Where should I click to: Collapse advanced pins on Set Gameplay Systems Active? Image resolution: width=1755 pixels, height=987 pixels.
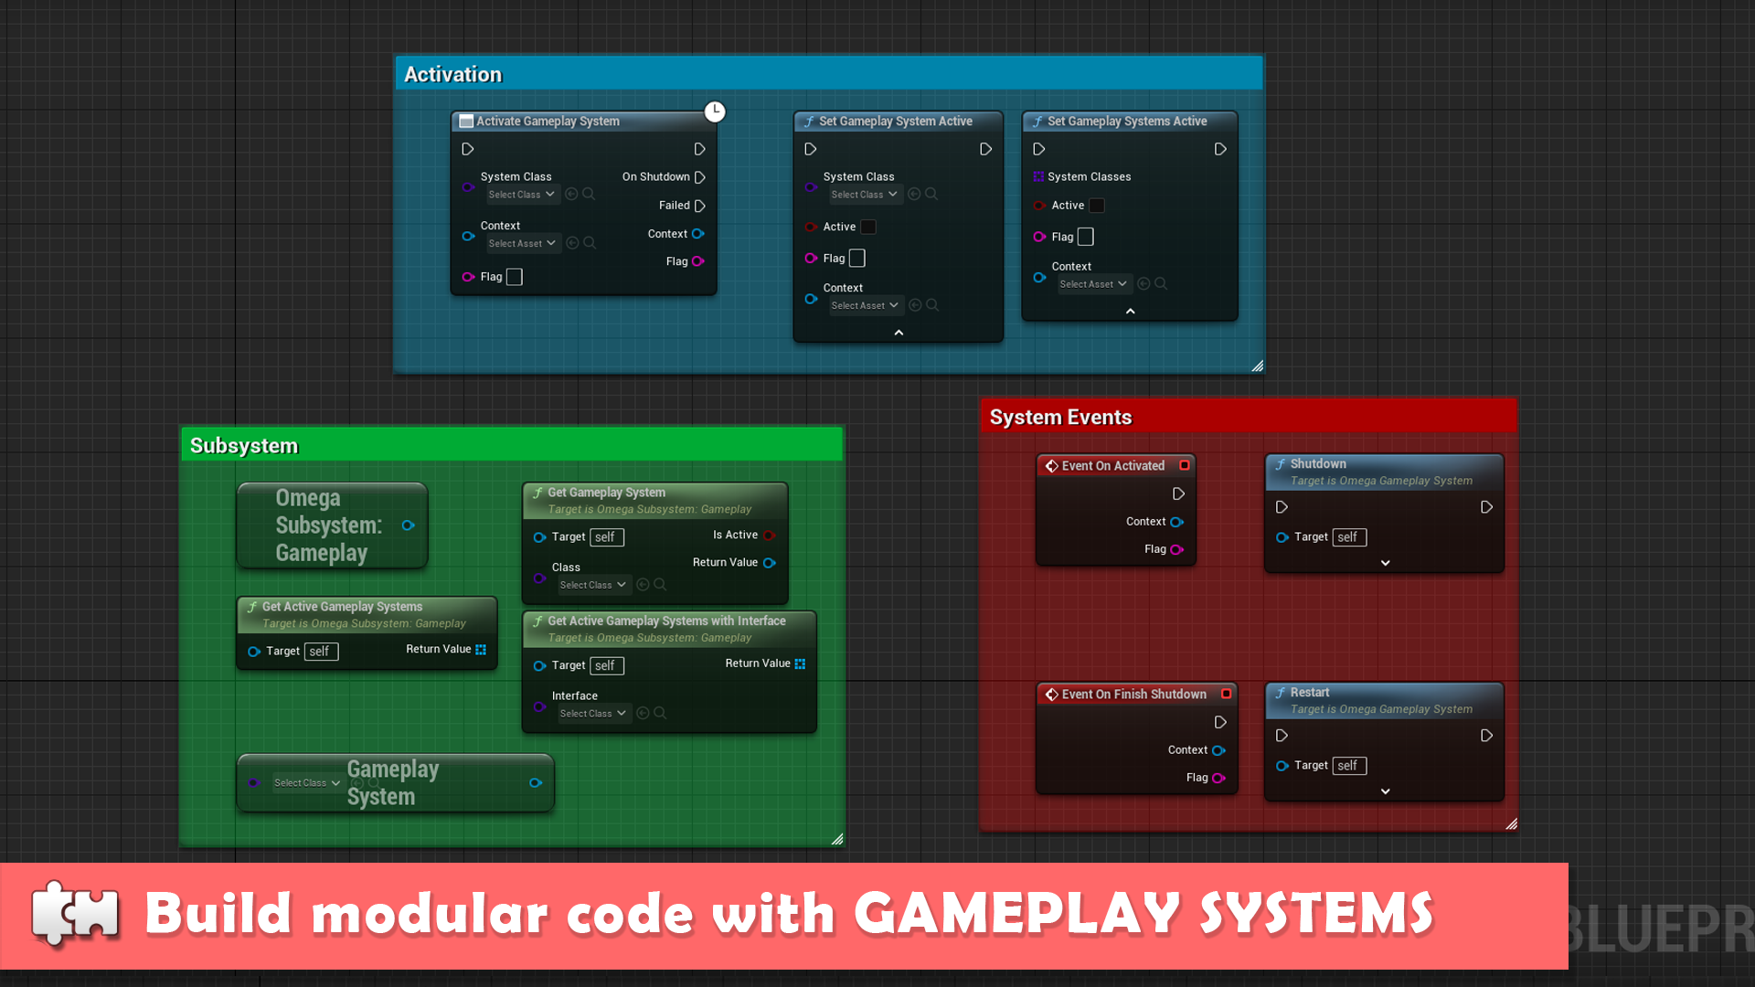click(x=1130, y=312)
